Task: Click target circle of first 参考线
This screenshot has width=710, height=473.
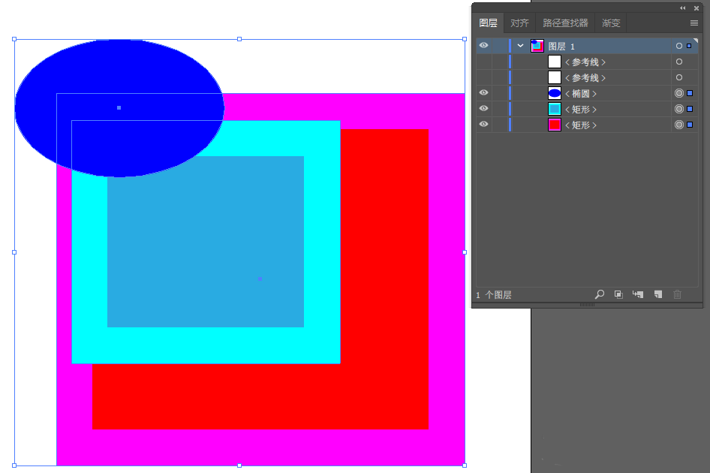Action: click(678, 62)
